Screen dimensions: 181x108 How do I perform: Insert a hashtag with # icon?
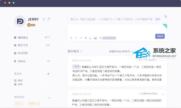(71, 38)
